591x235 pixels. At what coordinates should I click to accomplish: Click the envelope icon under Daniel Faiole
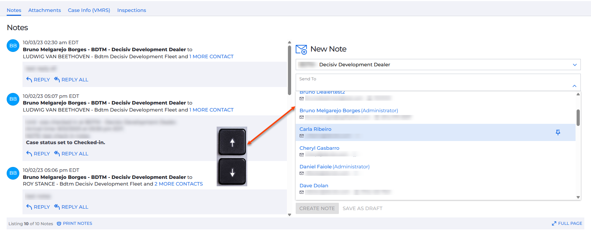tap(302, 173)
